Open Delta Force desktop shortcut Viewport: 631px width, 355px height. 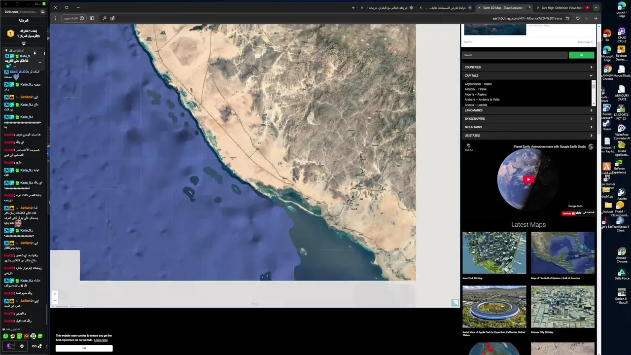[622, 273]
